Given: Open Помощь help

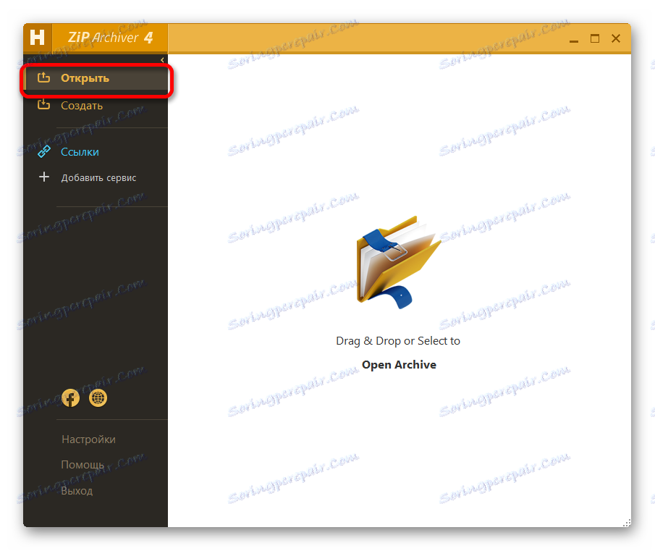Looking at the screenshot, I should tap(83, 465).
